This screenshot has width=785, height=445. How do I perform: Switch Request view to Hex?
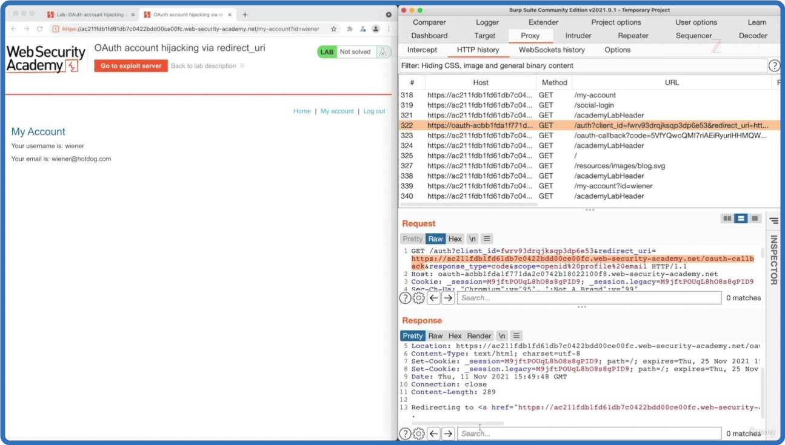pyautogui.click(x=455, y=239)
